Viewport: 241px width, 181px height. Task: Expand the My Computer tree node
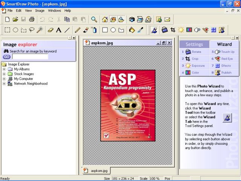click(x=4, y=79)
